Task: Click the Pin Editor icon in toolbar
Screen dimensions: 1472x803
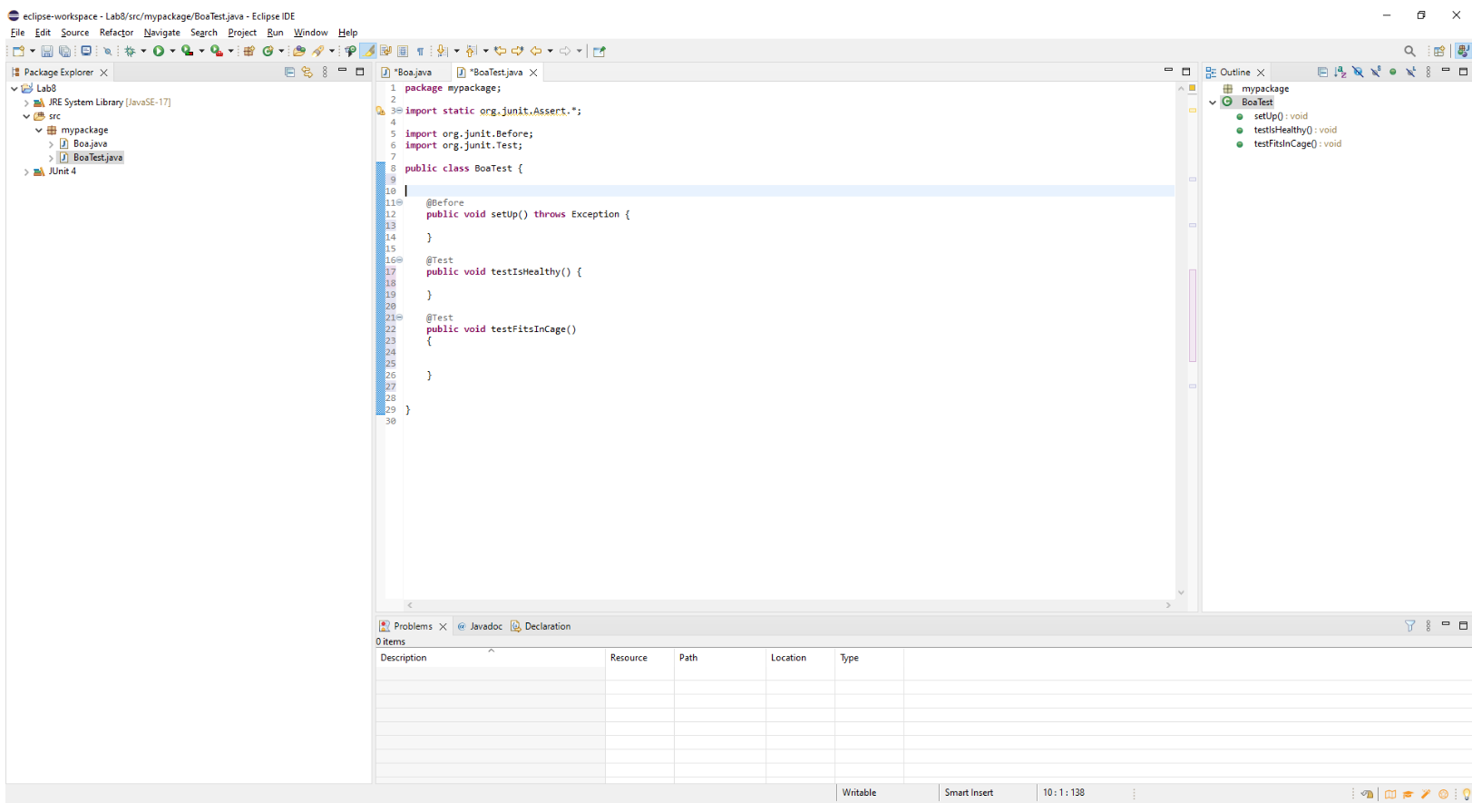Action: (x=599, y=51)
